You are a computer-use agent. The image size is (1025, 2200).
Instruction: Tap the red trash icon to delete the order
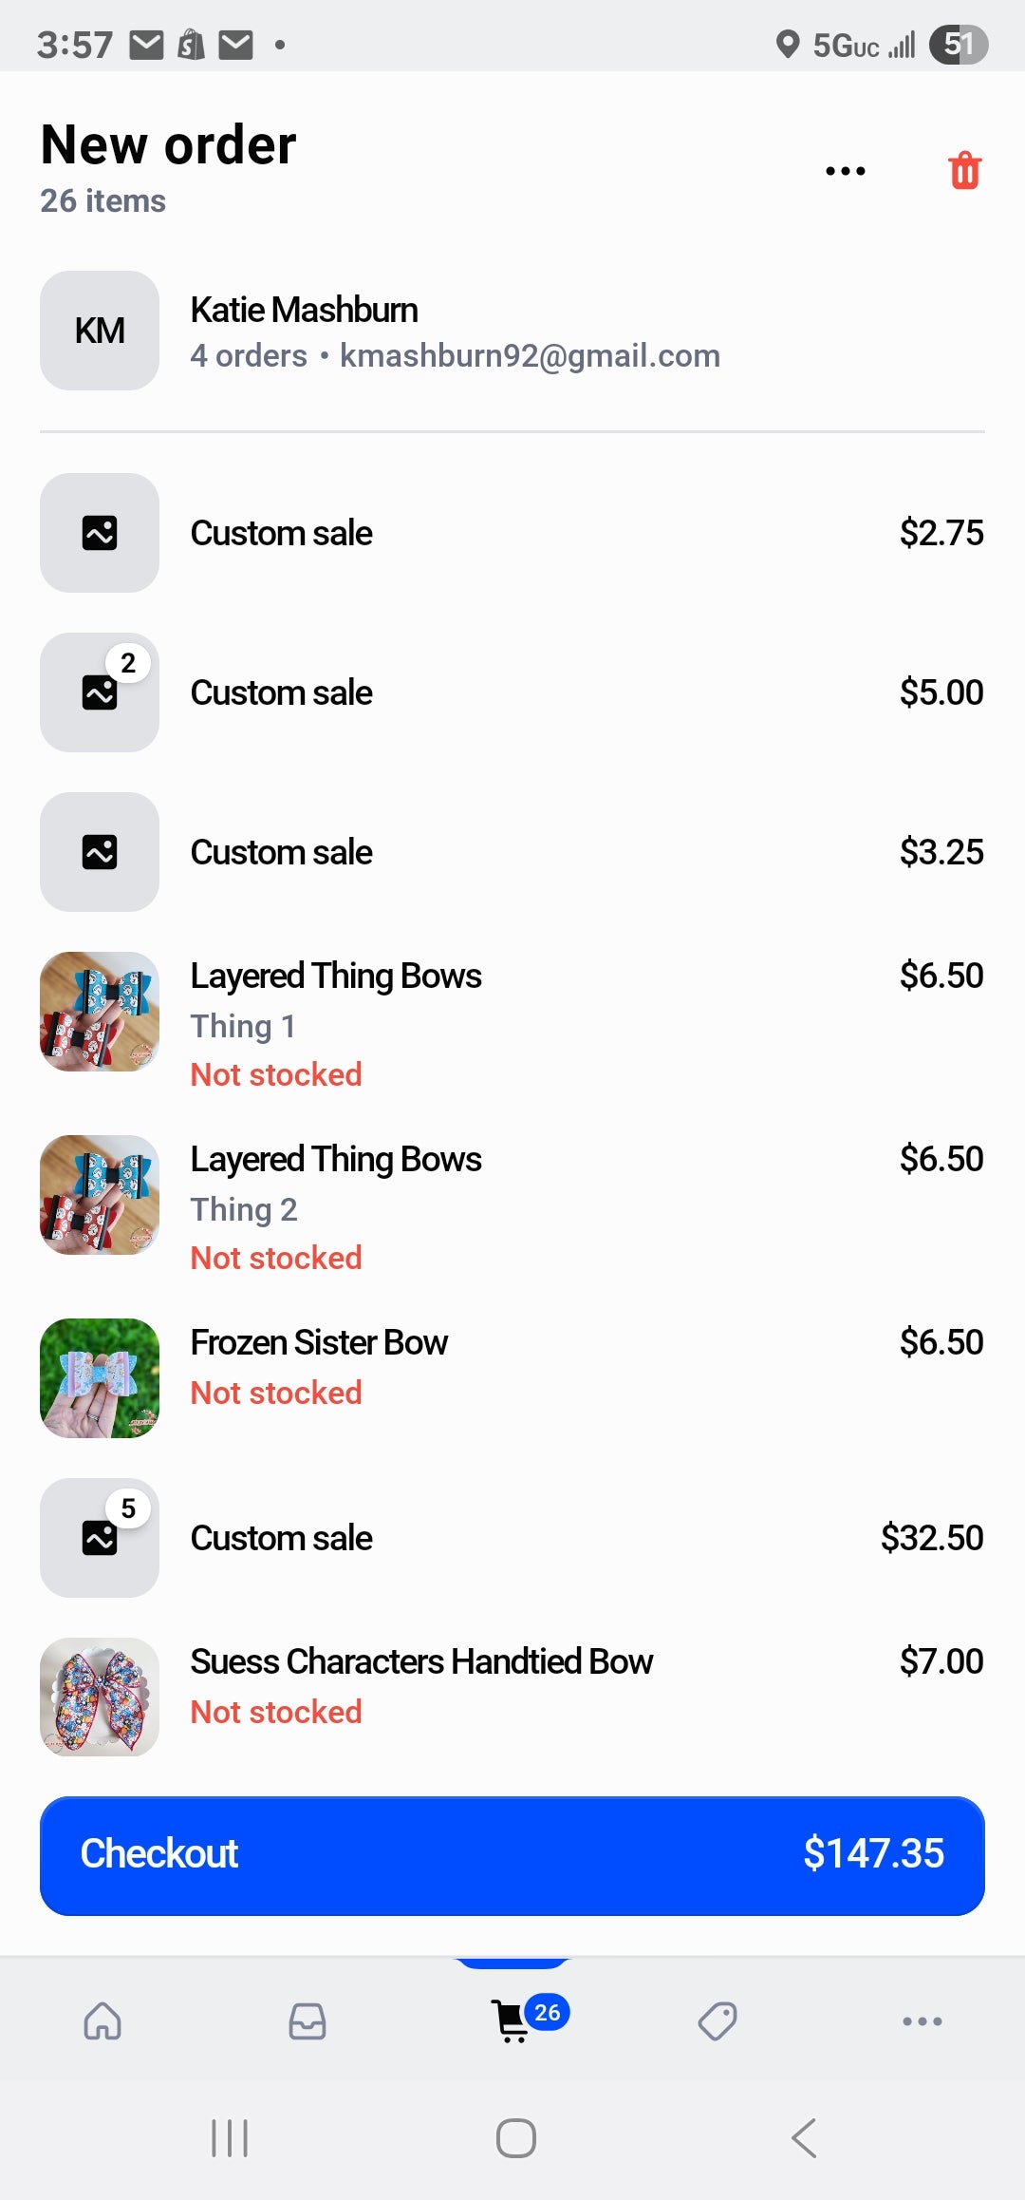964,171
